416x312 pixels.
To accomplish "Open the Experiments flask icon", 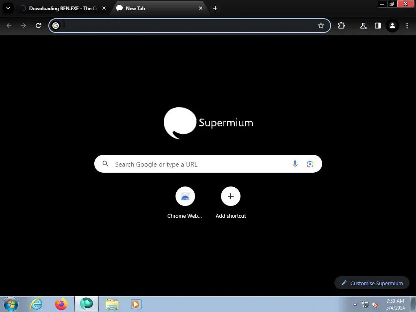I will (363, 26).
